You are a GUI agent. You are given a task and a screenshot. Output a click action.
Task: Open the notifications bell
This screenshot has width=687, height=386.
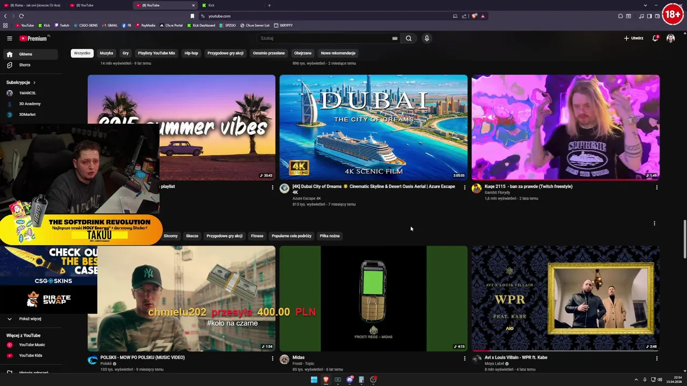655,38
